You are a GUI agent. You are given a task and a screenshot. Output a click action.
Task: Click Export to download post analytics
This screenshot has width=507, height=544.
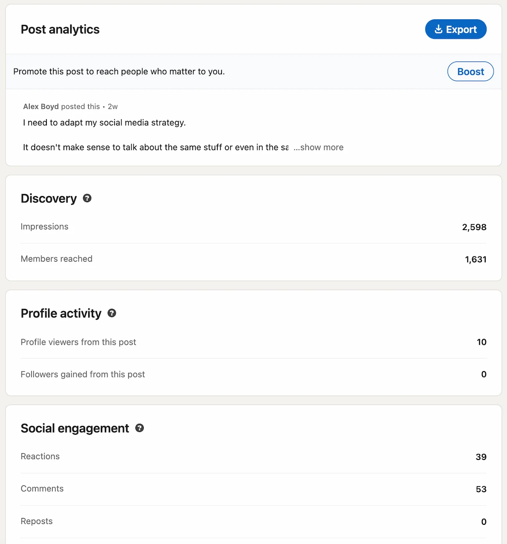[x=456, y=29]
